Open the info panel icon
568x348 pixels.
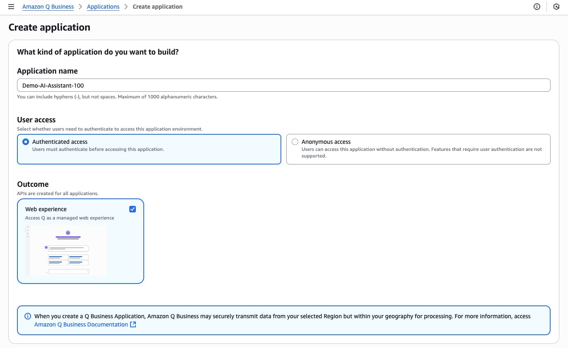tap(537, 7)
